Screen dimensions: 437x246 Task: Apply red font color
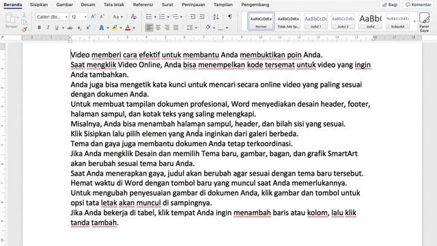point(128,27)
